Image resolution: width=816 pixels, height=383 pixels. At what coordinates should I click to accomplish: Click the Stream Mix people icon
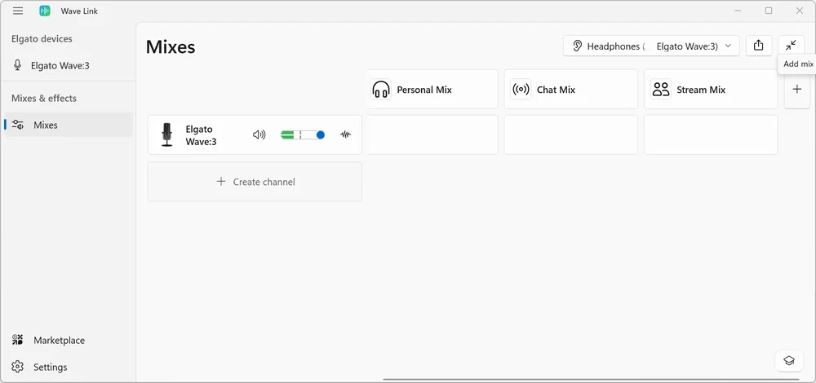(x=661, y=90)
